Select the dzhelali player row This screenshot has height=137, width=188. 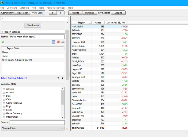(x=100, y=124)
